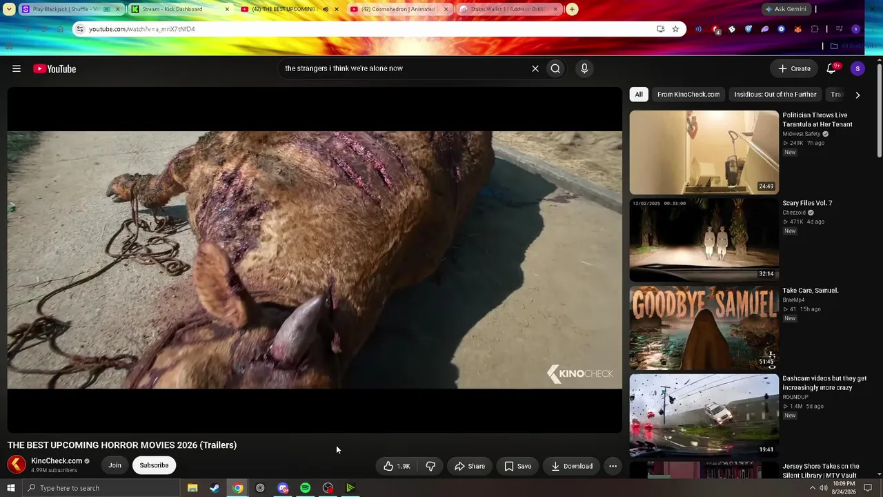Open the Midwest Safety channel link
This screenshot has width=883, height=497.
click(x=802, y=134)
